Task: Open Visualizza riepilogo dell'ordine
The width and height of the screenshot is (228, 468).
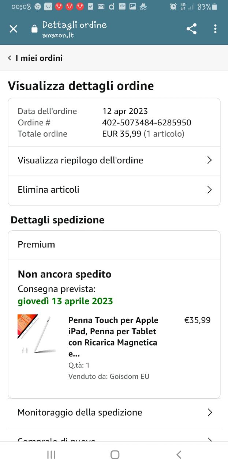Action: click(114, 161)
